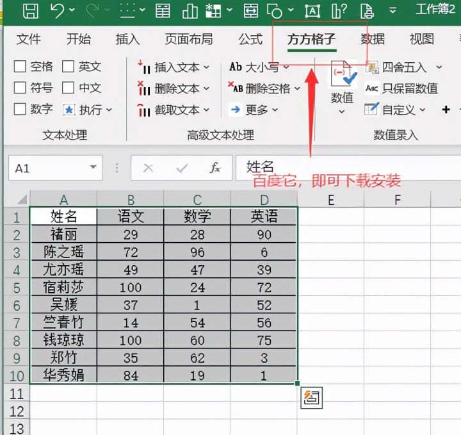Select column B header
461x435 pixels.
pyautogui.click(x=130, y=199)
